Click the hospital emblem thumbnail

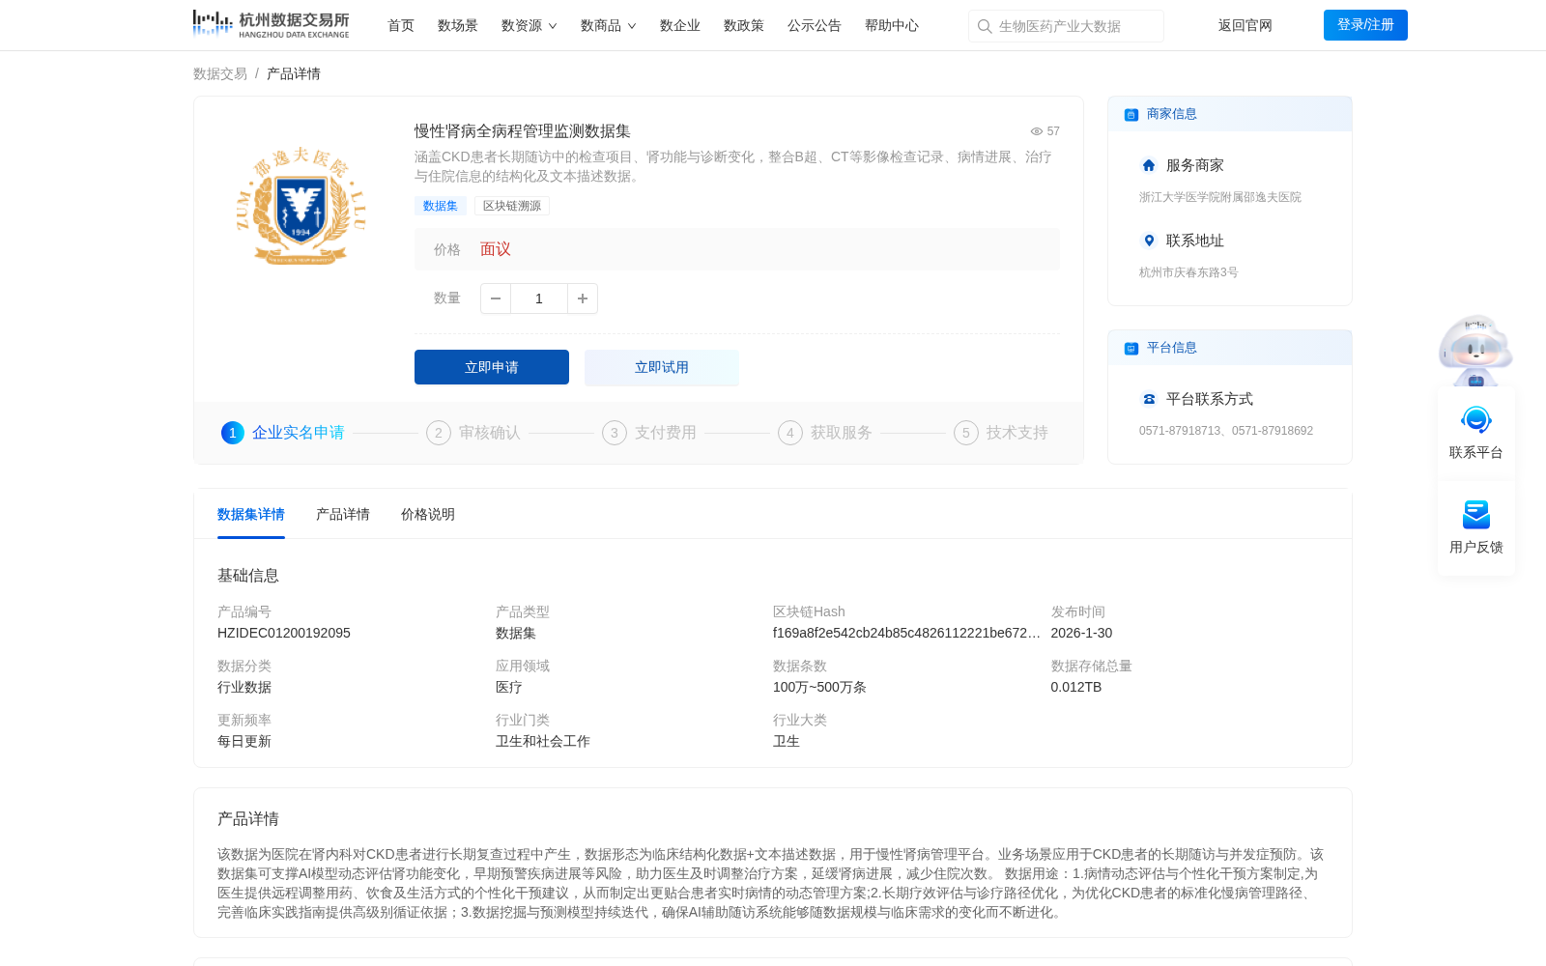[x=301, y=206]
